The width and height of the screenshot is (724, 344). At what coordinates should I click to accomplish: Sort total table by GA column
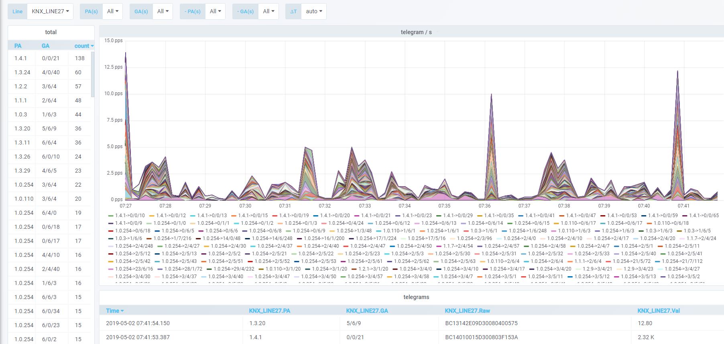[45, 46]
